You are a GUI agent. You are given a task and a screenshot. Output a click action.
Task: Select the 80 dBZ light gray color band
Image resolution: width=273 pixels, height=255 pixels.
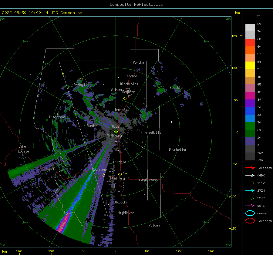tap(250, 28)
